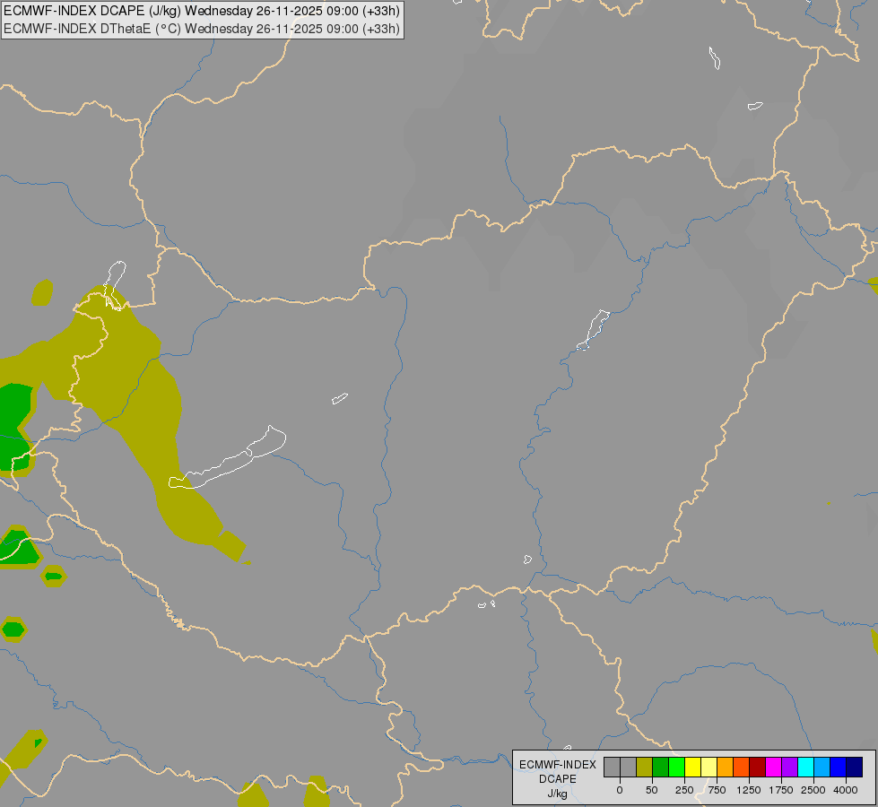The width and height of the screenshot is (878, 807).
Task: Click the ECMWF-INDEX DThetaE (°C) title line
Action: 202,29
